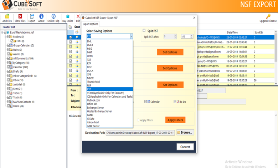Choose EML from saving options list
The image size is (278, 168).
click(110, 41)
